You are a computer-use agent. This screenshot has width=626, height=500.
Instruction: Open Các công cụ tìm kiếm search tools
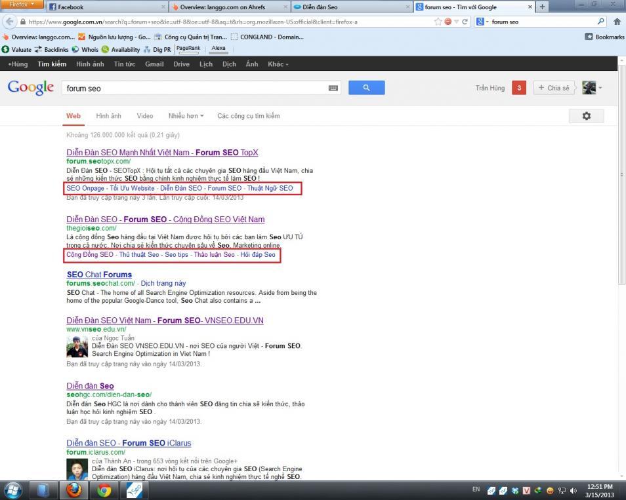[248, 116]
